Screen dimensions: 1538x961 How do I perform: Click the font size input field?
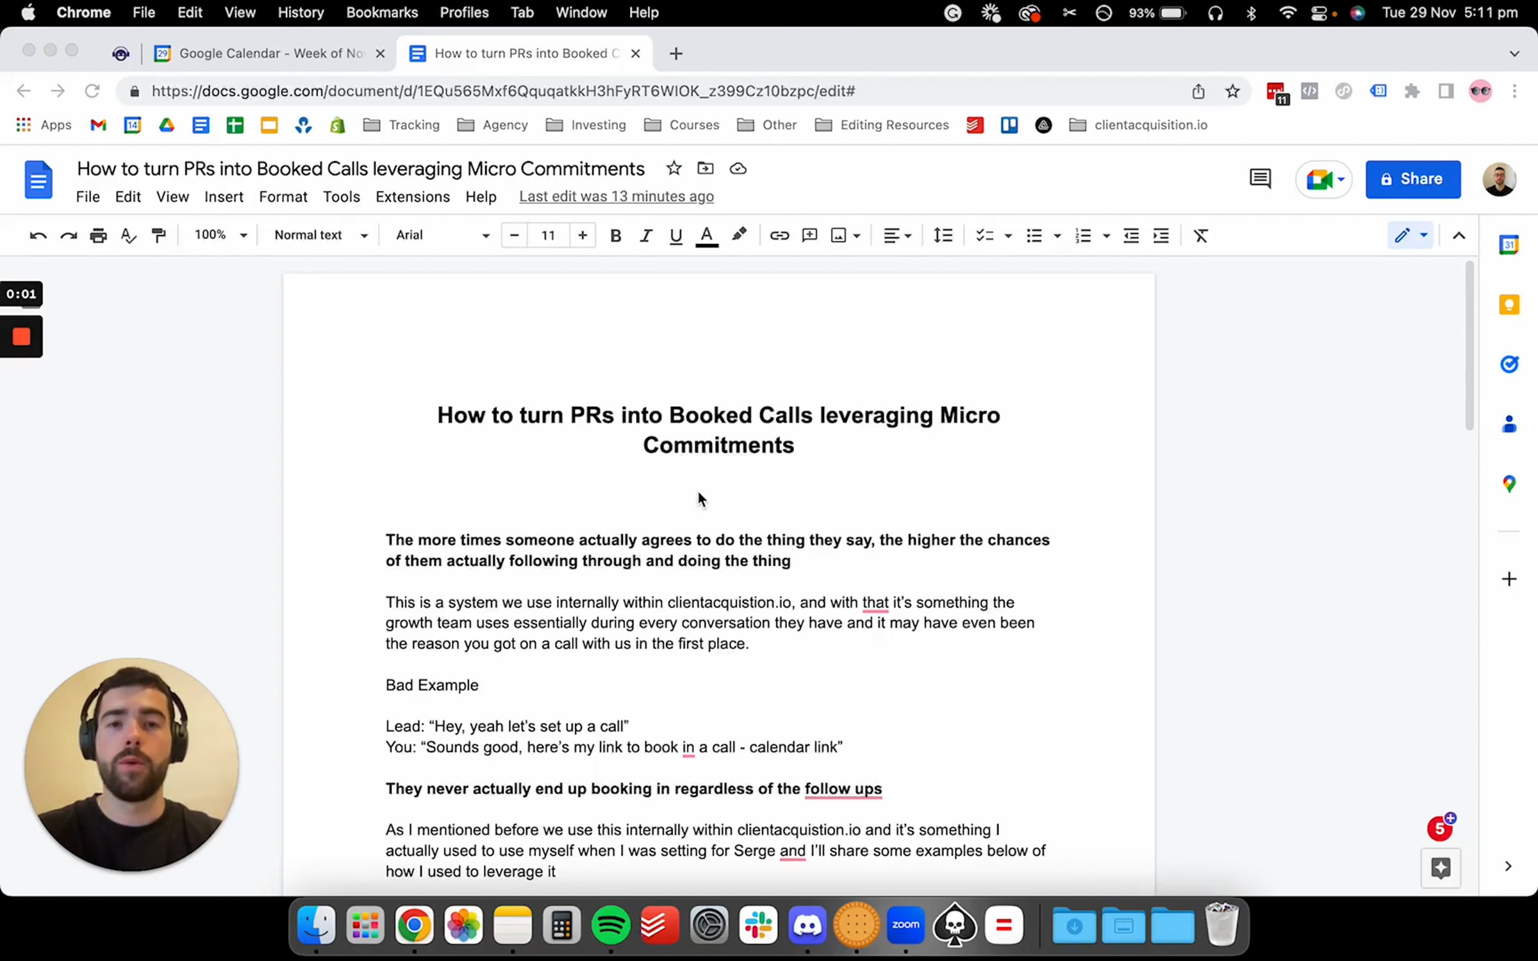[x=548, y=235]
